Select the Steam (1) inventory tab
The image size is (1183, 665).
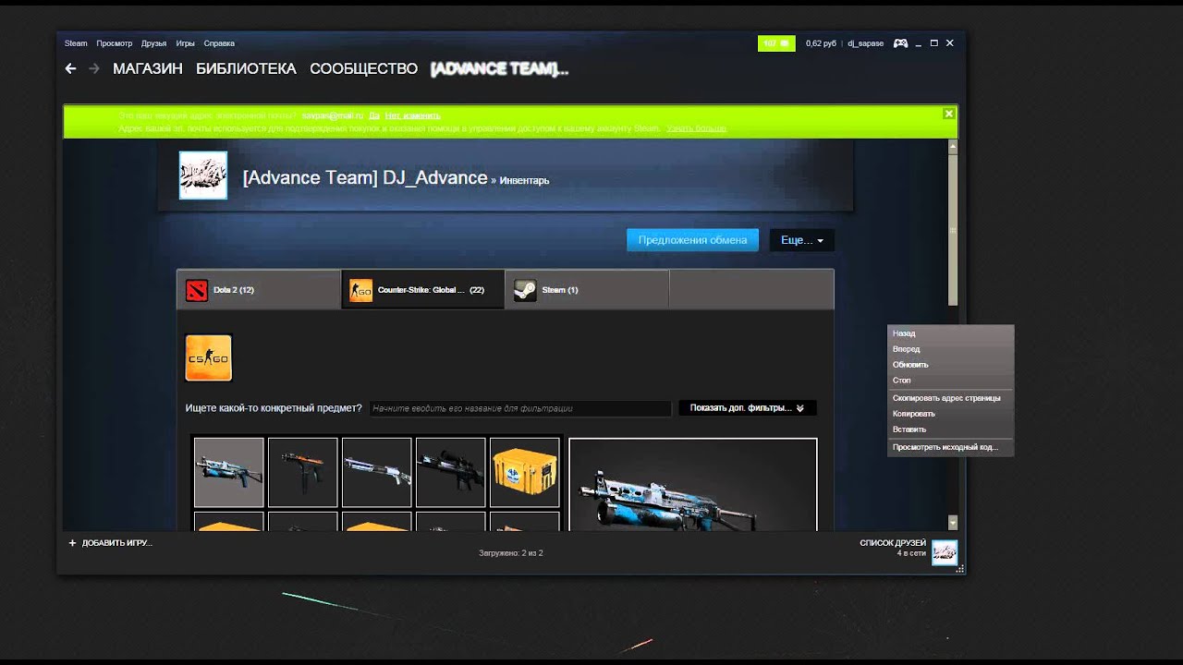pos(587,290)
